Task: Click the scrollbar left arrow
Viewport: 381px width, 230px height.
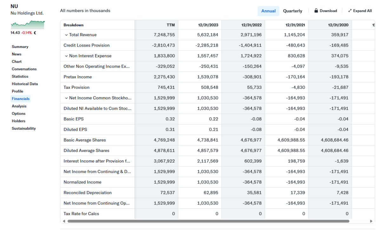Action: [x=64, y=221]
